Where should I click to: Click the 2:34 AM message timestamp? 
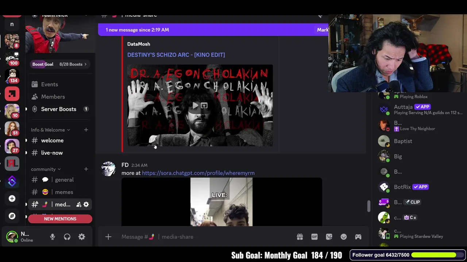139,166
